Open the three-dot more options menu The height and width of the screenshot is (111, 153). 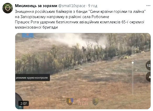(148, 6)
